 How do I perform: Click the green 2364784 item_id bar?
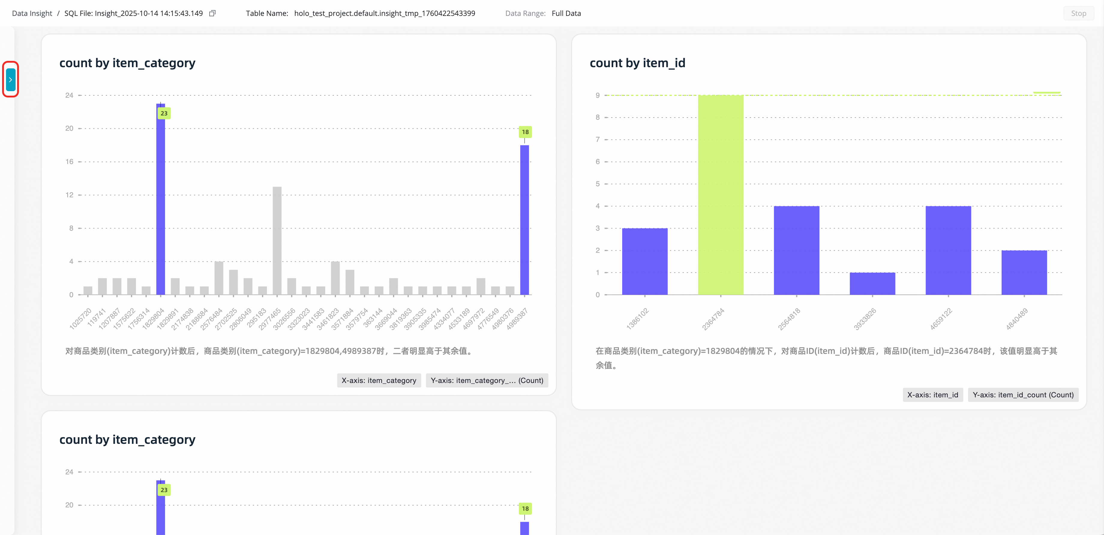click(720, 195)
